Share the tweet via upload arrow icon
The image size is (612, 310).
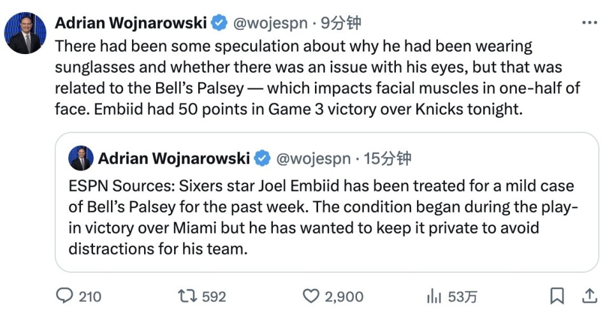[589, 296]
